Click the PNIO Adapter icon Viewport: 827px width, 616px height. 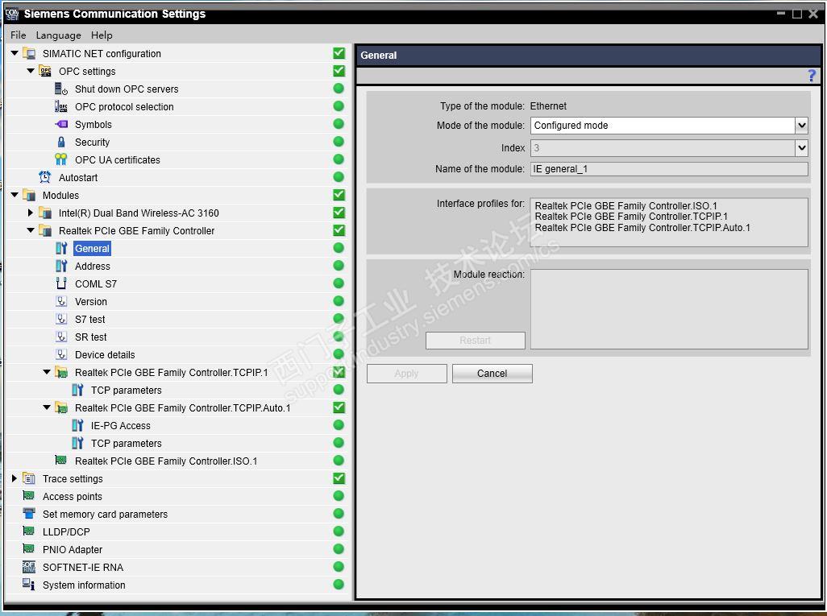click(28, 549)
